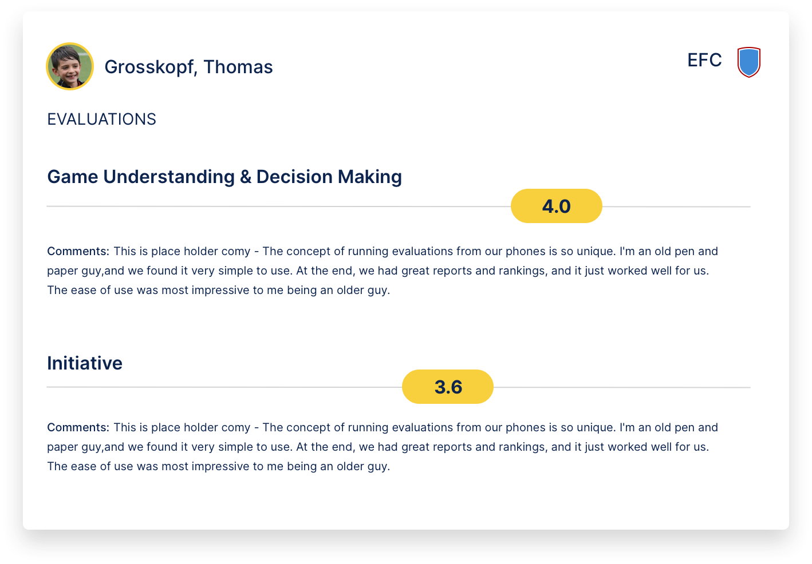Select the player name Grosskopf, Thomas
The width and height of the screenshot is (812, 564).
click(188, 67)
